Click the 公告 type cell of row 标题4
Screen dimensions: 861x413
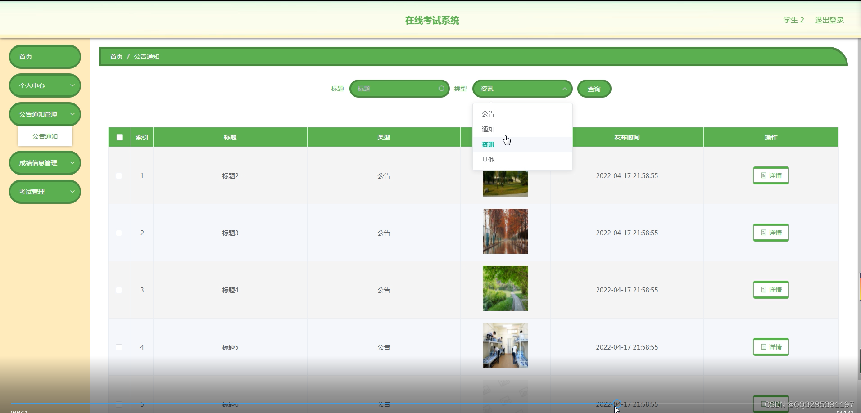point(384,290)
